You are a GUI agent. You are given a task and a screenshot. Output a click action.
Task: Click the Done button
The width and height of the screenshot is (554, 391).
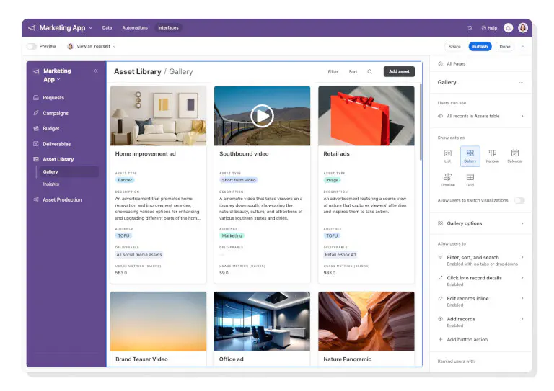click(x=504, y=47)
